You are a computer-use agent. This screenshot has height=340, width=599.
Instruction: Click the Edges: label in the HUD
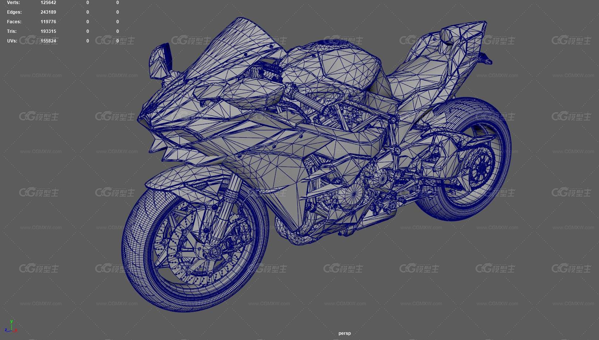click(14, 12)
